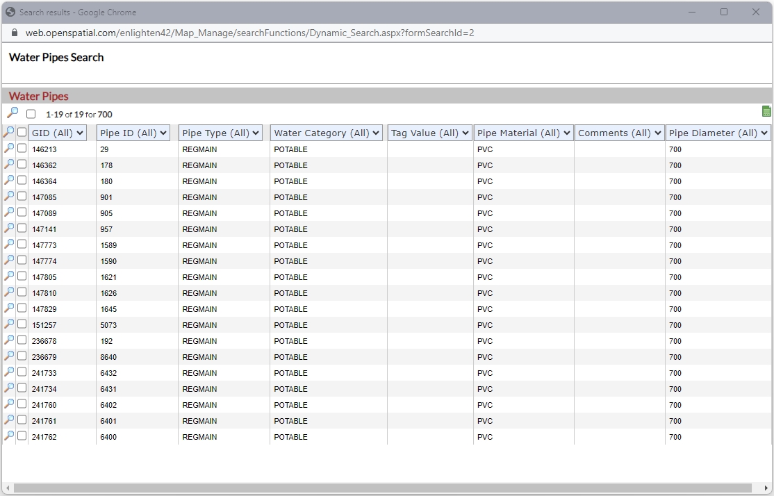774x496 pixels.
Task: Expand the Pipe Material (All) filter dropdown
Action: pos(524,133)
